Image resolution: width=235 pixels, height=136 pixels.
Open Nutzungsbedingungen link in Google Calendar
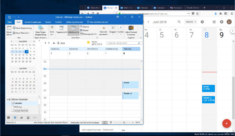click(x=91, y=130)
